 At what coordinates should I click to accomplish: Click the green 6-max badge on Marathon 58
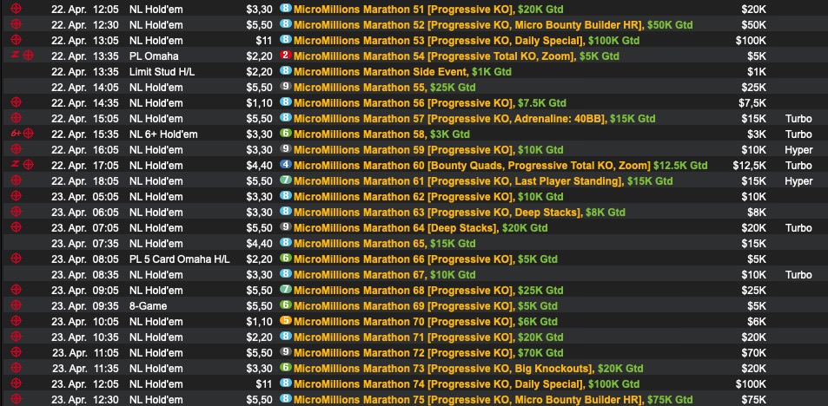pyautogui.click(x=286, y=134)
